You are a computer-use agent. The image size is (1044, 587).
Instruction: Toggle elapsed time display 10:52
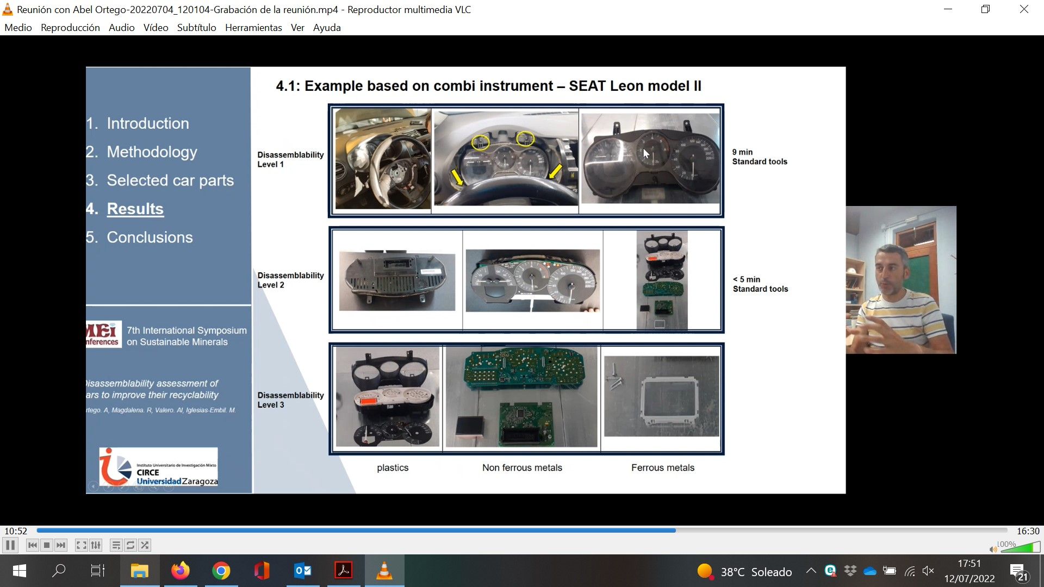[16, 531]
